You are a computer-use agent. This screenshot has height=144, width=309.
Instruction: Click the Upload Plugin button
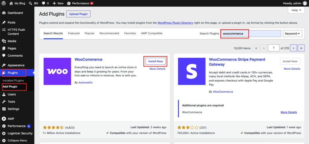click(x=78, y=14)
